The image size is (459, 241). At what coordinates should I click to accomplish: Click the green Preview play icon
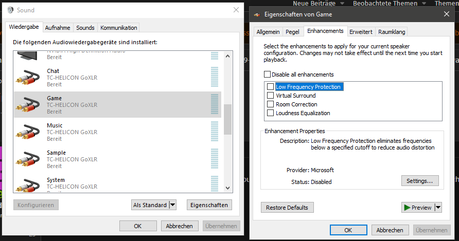pyautogui.click(x=407, y=208)
